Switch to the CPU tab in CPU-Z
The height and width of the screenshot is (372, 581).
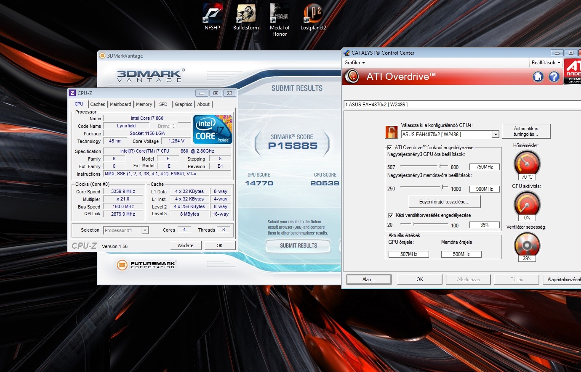(x=79, y=104)
